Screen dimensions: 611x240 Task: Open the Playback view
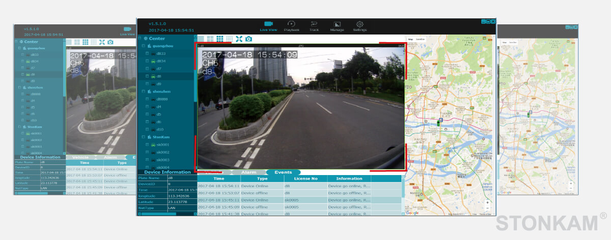(x=291, y=26)
